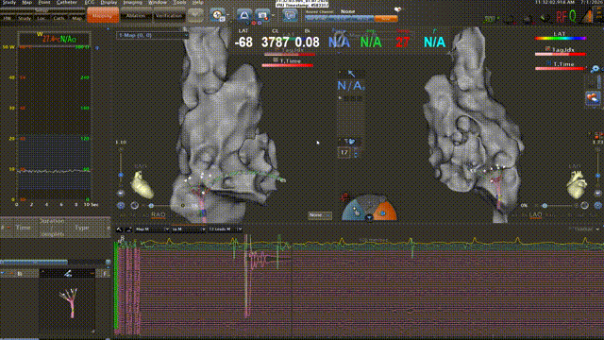Toggle the T.Time checkbox below CL readout
This screenshot has height=340, width=604.
coord(276,60)
